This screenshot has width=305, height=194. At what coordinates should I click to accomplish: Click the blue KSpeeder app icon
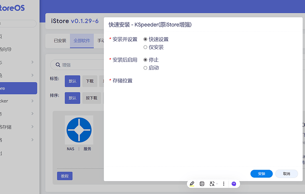79,130
